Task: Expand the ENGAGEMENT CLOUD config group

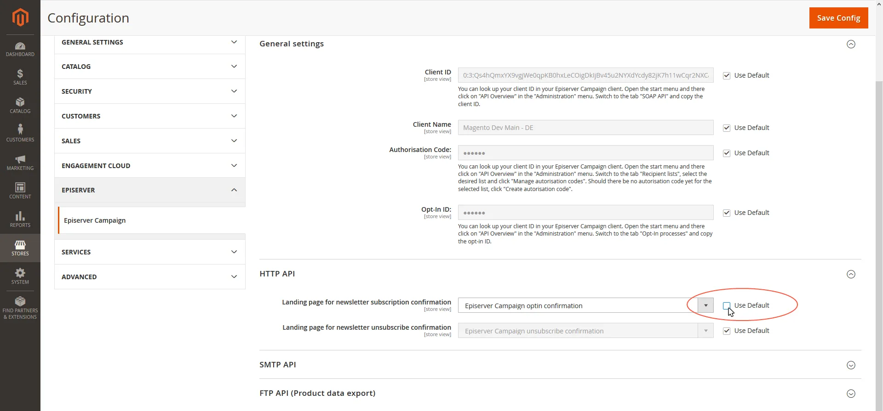Action: tap(150, 166)
